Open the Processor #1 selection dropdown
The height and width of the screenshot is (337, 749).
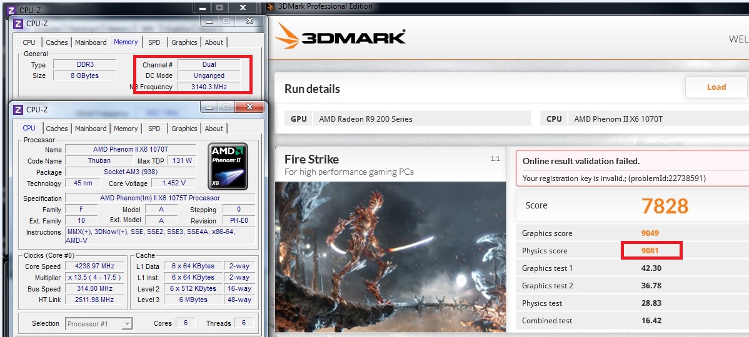98,324
